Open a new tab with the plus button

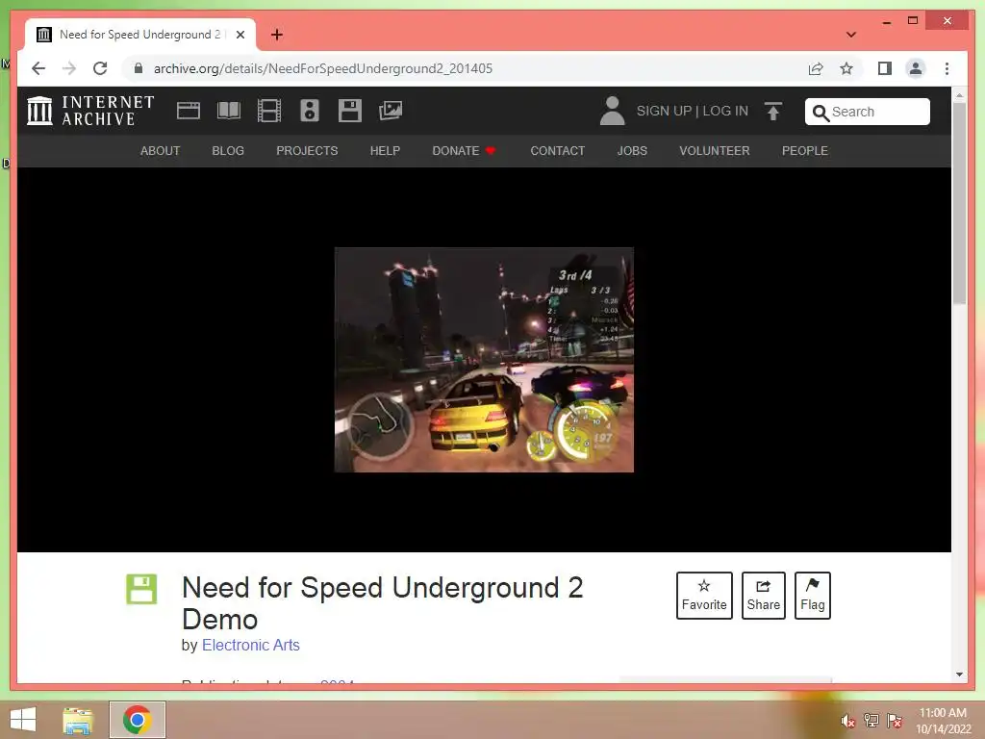pyautogui.click(x=277, y=35)
